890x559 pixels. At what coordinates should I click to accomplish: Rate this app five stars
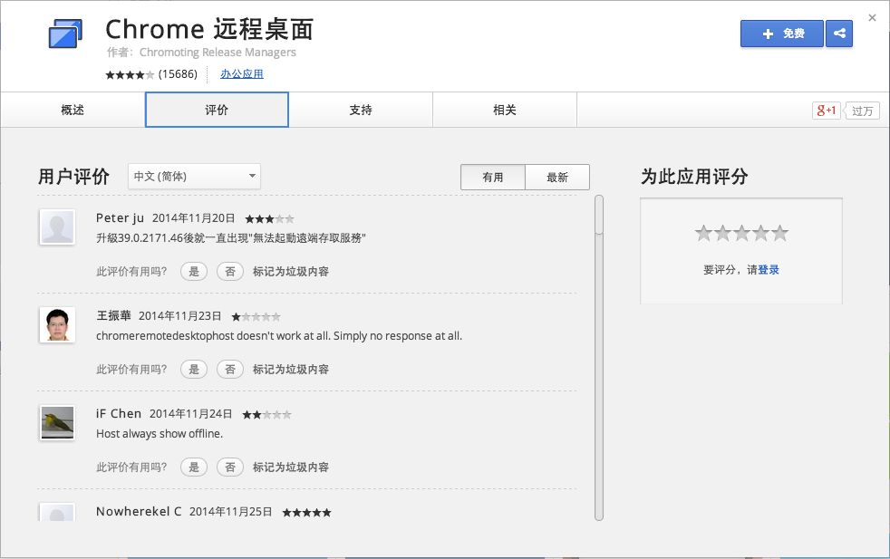(x=780, y=233)
